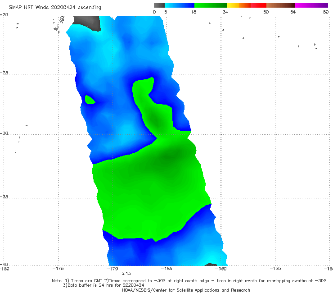
Task: Click the latitude label "-25"
Action: pyautogui.click(x=4, y=73)
